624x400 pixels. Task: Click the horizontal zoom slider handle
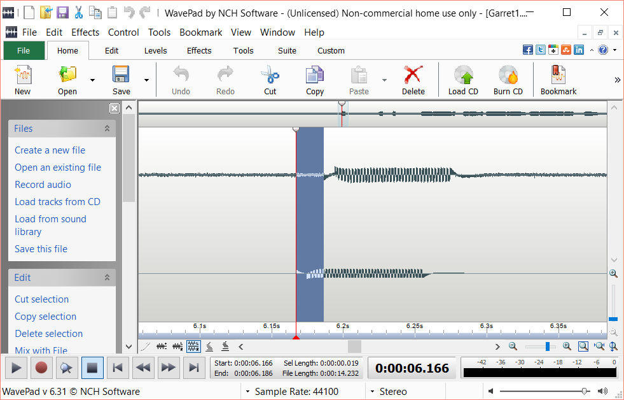[548, 346]
